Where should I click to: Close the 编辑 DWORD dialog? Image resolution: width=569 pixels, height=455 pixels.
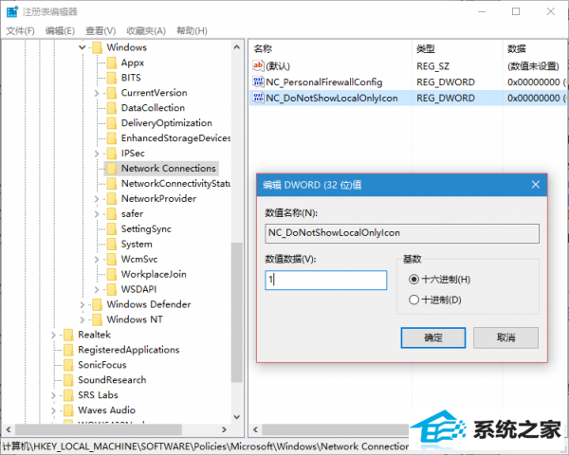tap(536, 185)
